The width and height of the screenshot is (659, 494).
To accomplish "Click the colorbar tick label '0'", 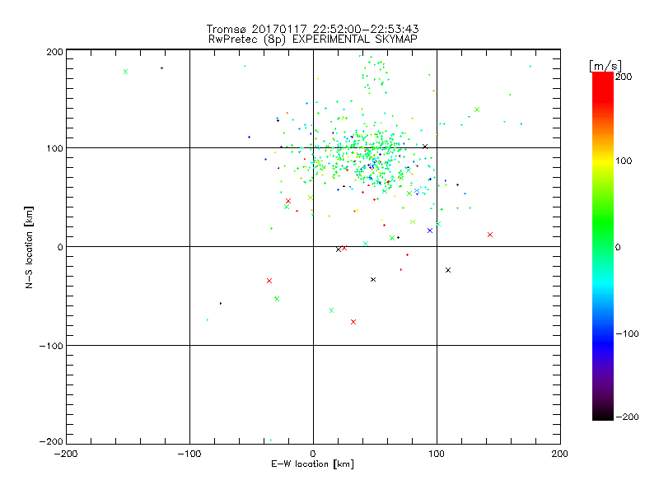I will pyautogui.click(x=618, y=247).
